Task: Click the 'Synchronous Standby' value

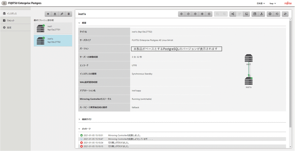Action: 142,74
